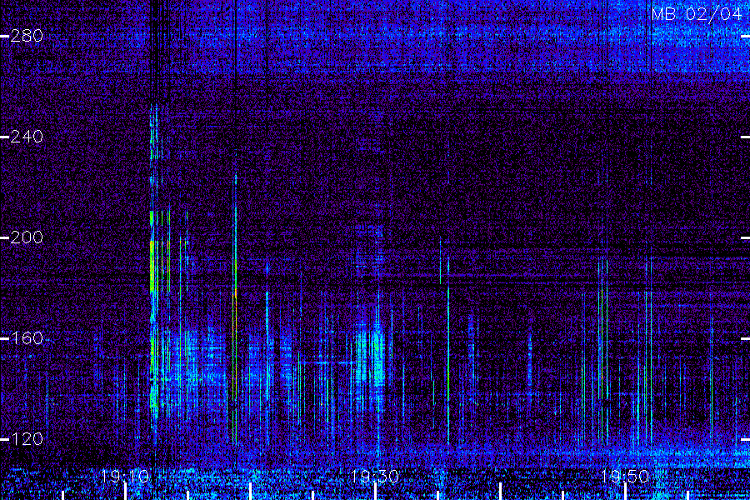Image resolution: width=750 pixels, height=500 pixels.
Task: Click the 160 frequency axis label
Action: (x=27, y=338)
